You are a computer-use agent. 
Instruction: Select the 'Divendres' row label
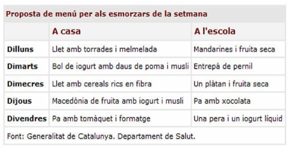tap(27, 118)
